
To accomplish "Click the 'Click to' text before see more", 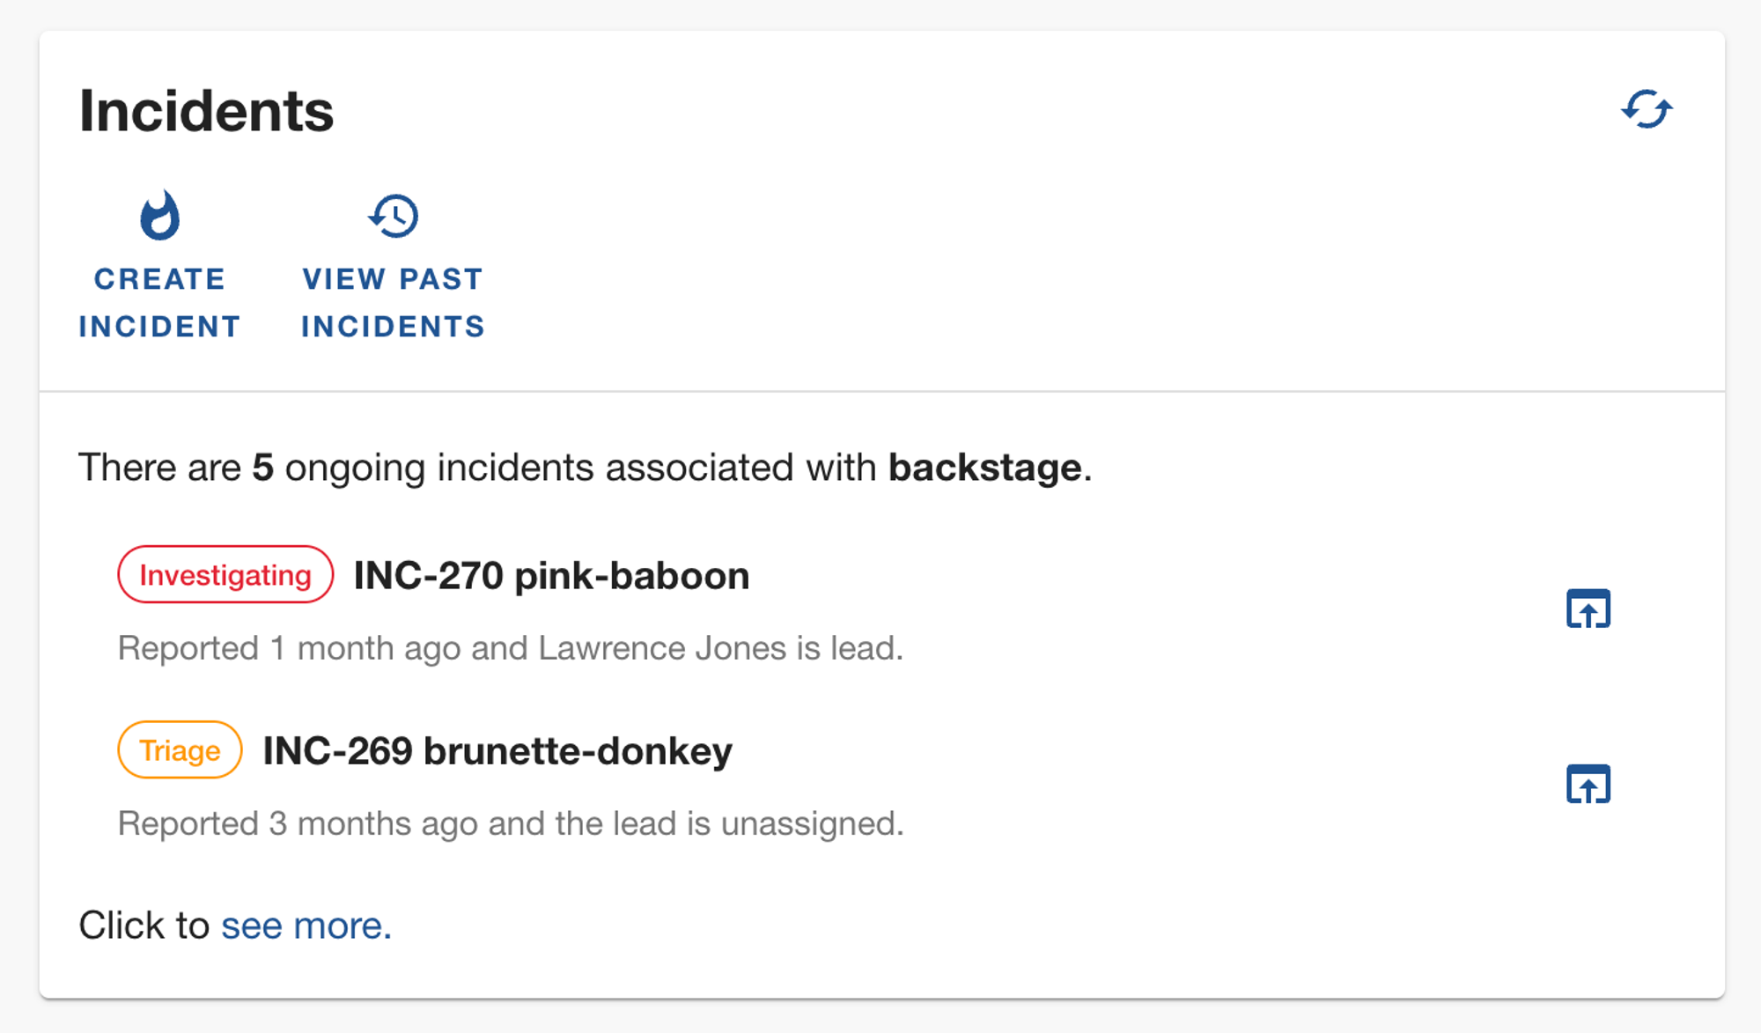I will coord(144,926).
